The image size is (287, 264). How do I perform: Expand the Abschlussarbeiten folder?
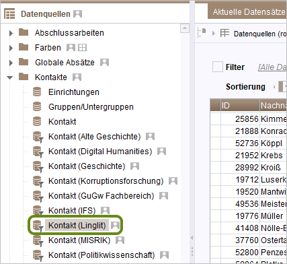[x=11, y=33]
